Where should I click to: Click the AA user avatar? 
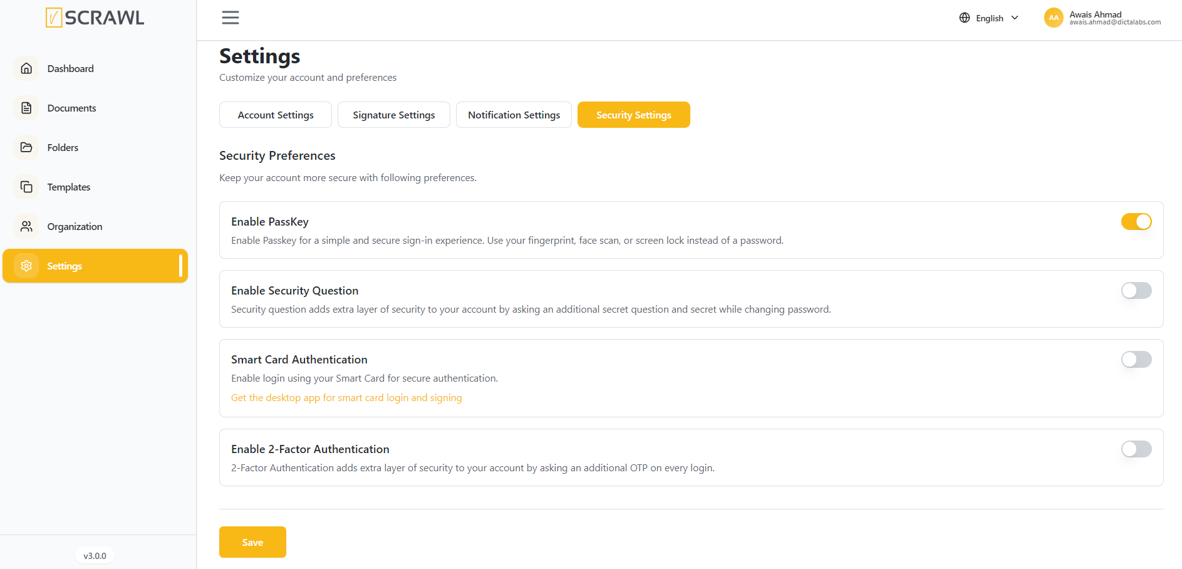[x=1054, y=18]
